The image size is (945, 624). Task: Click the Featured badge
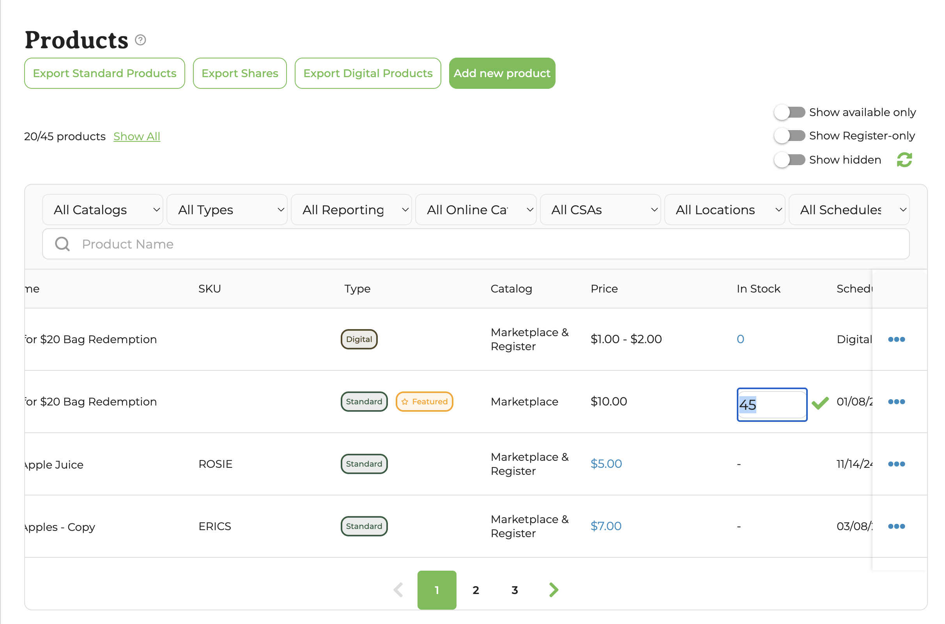pos(424,402)
